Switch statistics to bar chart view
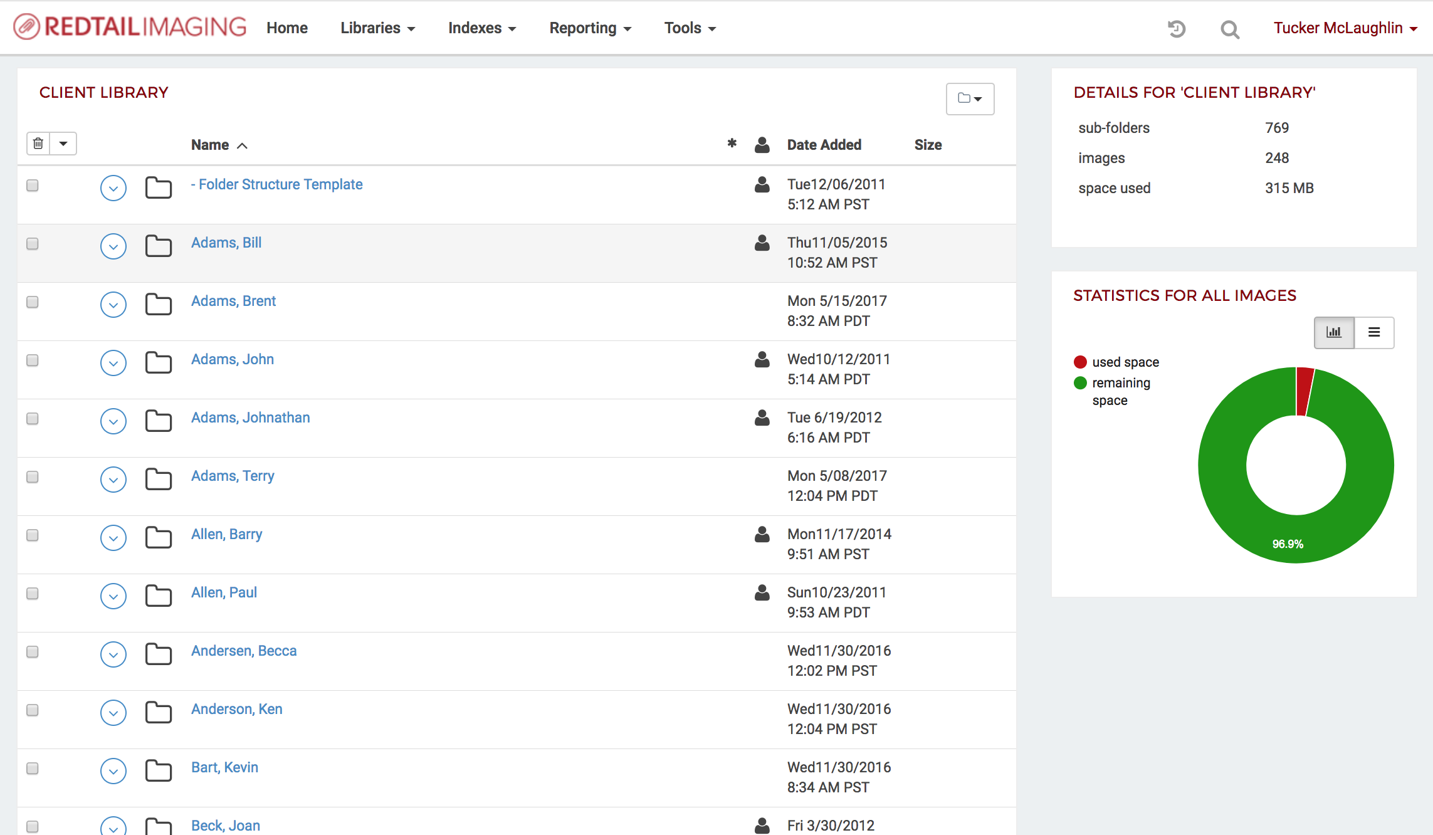The width and height of the screenshot is (1433, 835). coord(1334,332)
